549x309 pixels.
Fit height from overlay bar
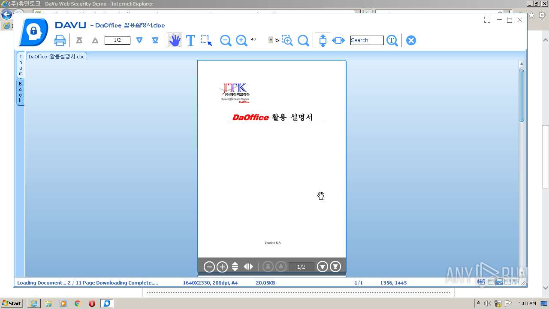235,267
